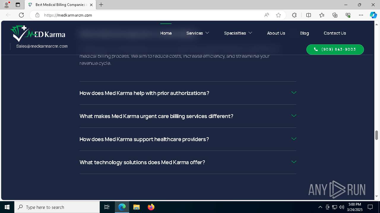Open the Favorites list

click(322, 15)
